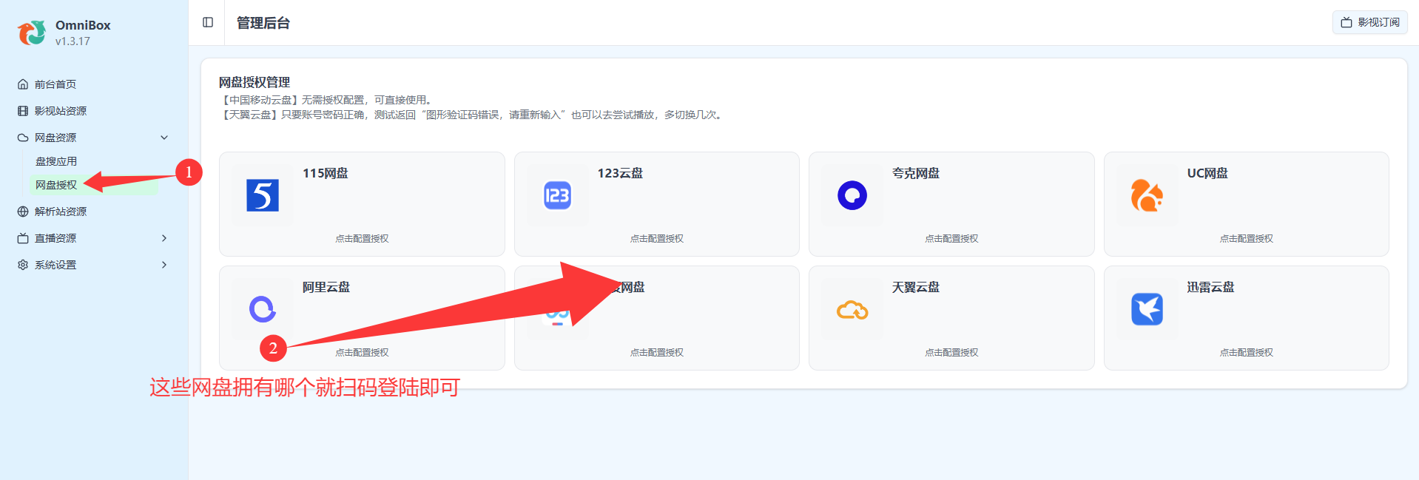Click 点击配置授权 under 迅雷云盘
Viewport: 1419px width, 480px height.
click(x=1247, y=353)
